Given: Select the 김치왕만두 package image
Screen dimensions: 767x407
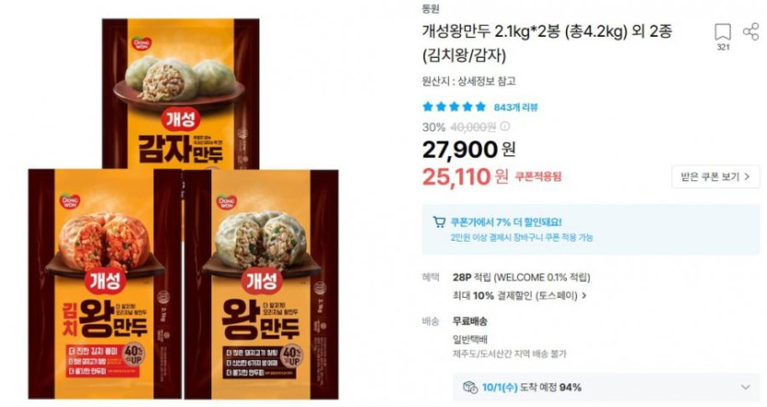Looking at the screenshot, I should 104,284.
